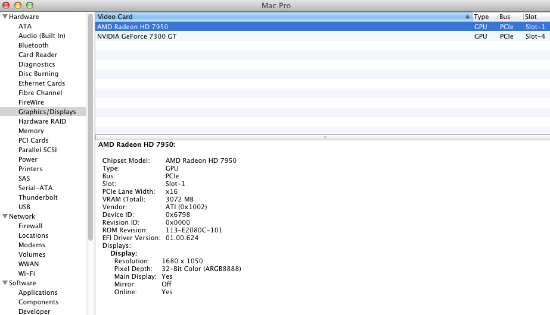
Task: Open Ethernet Cards entry
Action: tap(41, 83)
